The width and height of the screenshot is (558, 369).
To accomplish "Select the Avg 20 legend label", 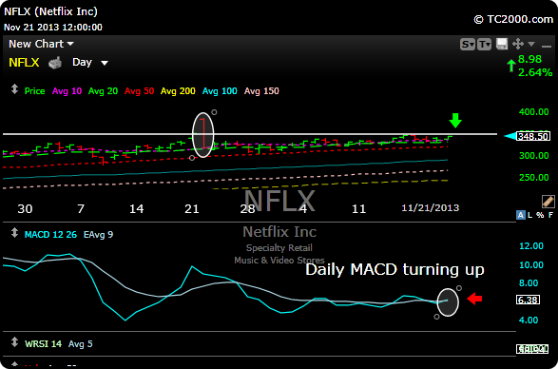I will [x=103, y=91].
